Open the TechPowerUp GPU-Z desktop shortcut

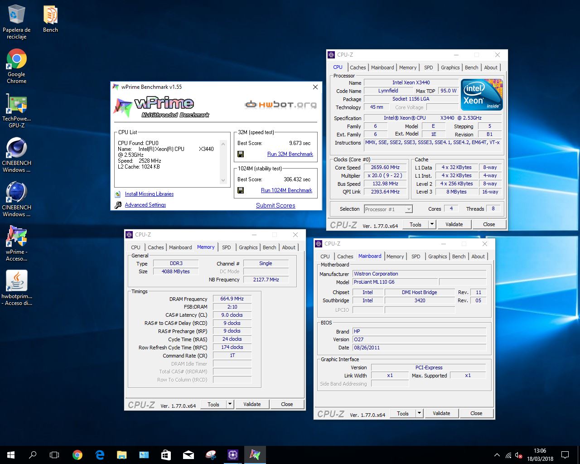(16, 111)
